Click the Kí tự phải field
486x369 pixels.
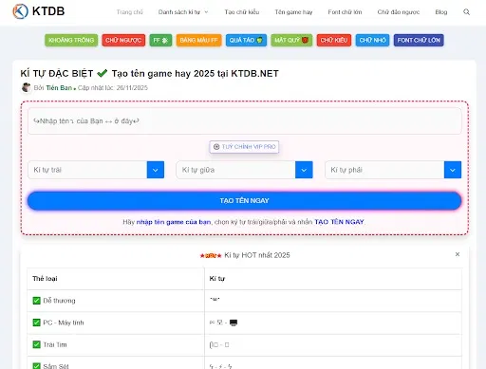click(x=384, y=170)
